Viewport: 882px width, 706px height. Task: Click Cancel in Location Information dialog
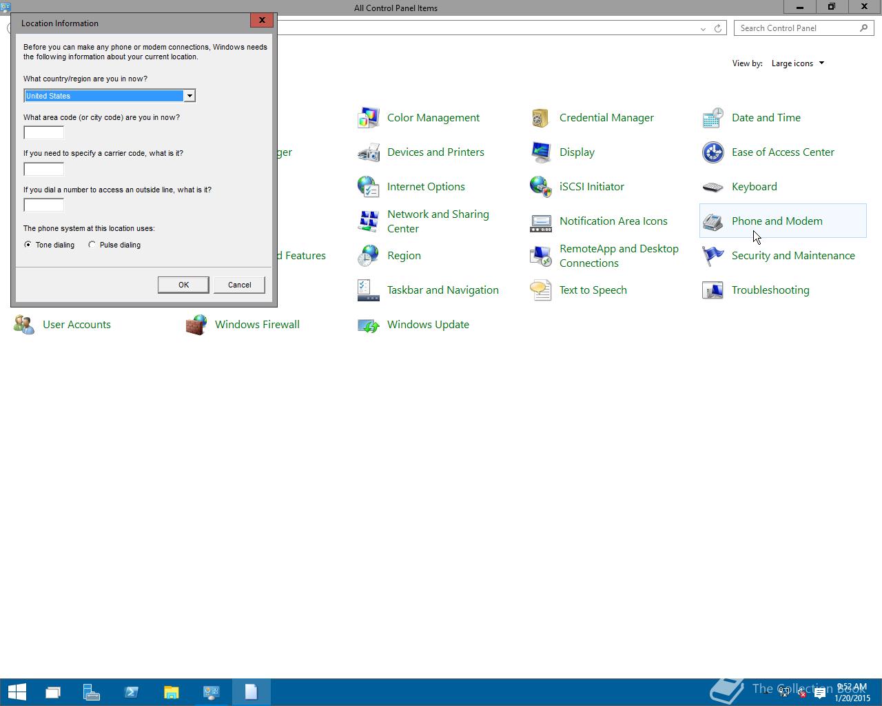click(x=239, y=285)
